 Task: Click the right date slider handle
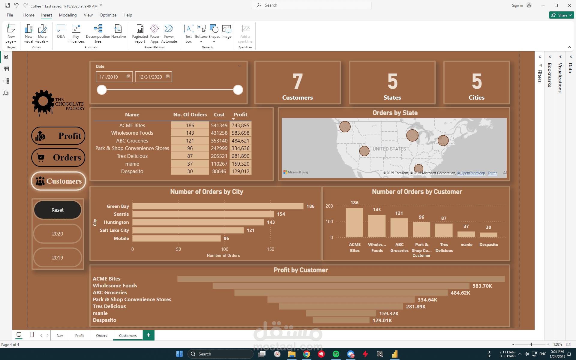coord(238,90)
